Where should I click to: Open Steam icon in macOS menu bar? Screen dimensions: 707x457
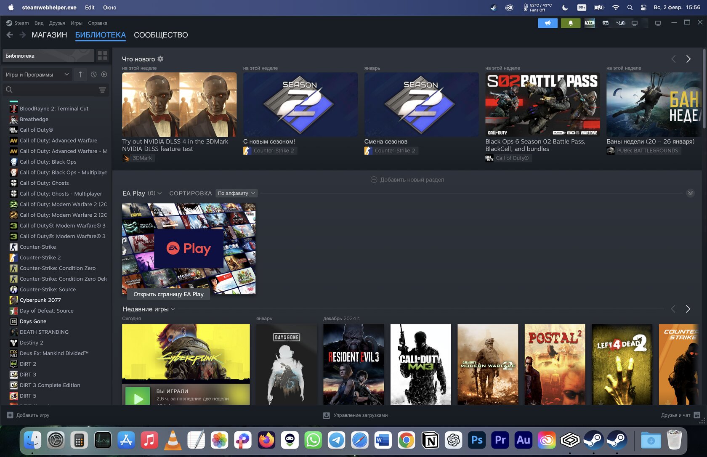(x=493, y=8)
